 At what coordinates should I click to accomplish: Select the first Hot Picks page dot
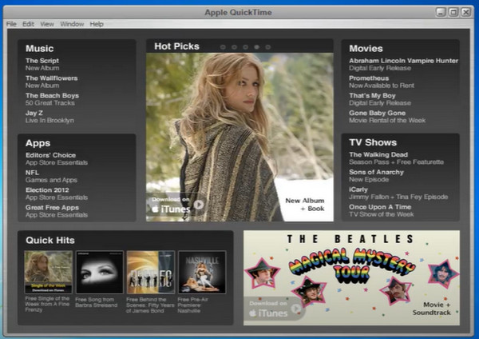(223, 47)
